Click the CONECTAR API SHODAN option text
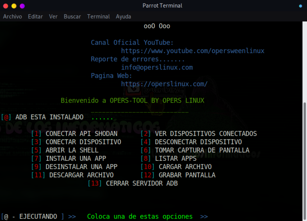The height and width of the screenshot is (221, 307). [x=82, y=134]
